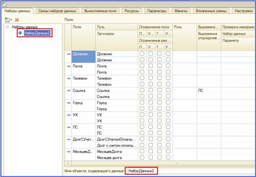Click the Ограничение поля header
The height and width of the screenshot is (177, 256).
tap(155, 27)
